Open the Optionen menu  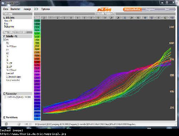point(45,9)
